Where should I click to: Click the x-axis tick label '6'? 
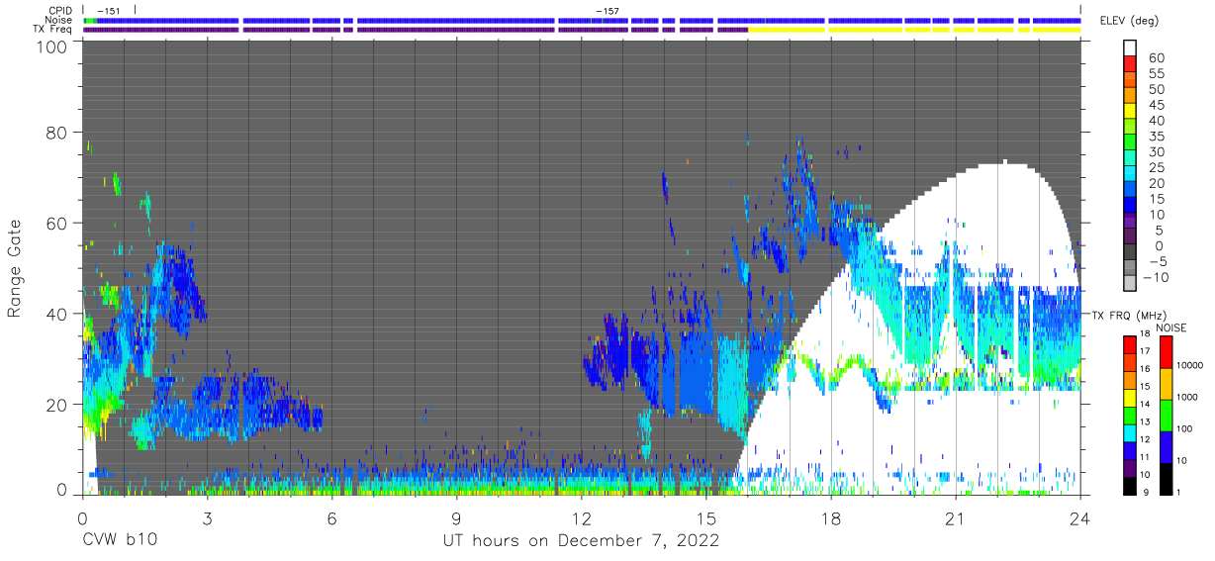332,517
